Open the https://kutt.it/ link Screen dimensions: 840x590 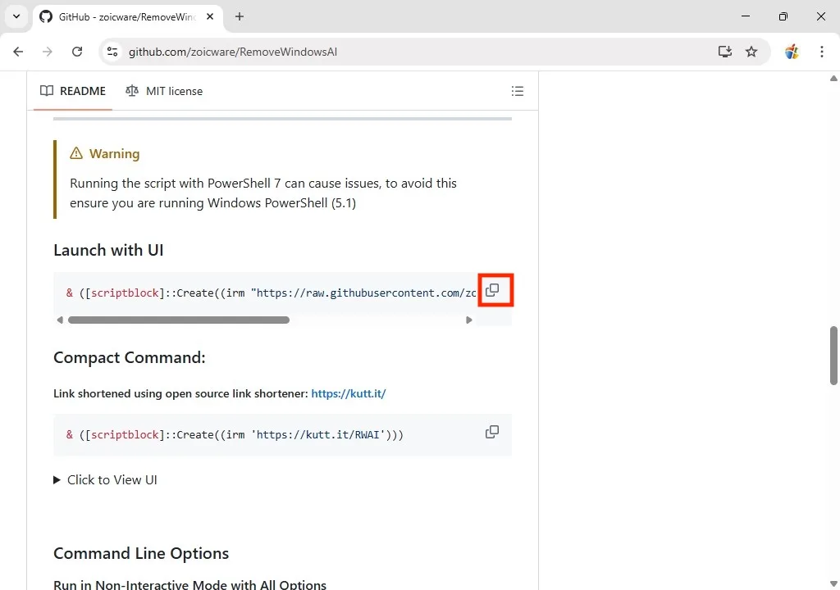click(348, 393)
